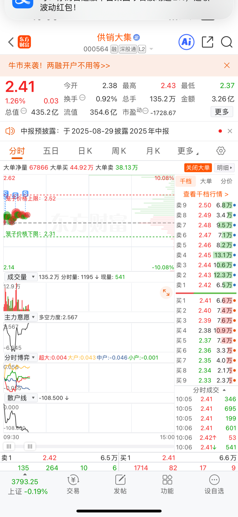Screen dimensions: 238x517
Task: Open the 牛市来袭 两融开户 link
Action: (59, 66)
